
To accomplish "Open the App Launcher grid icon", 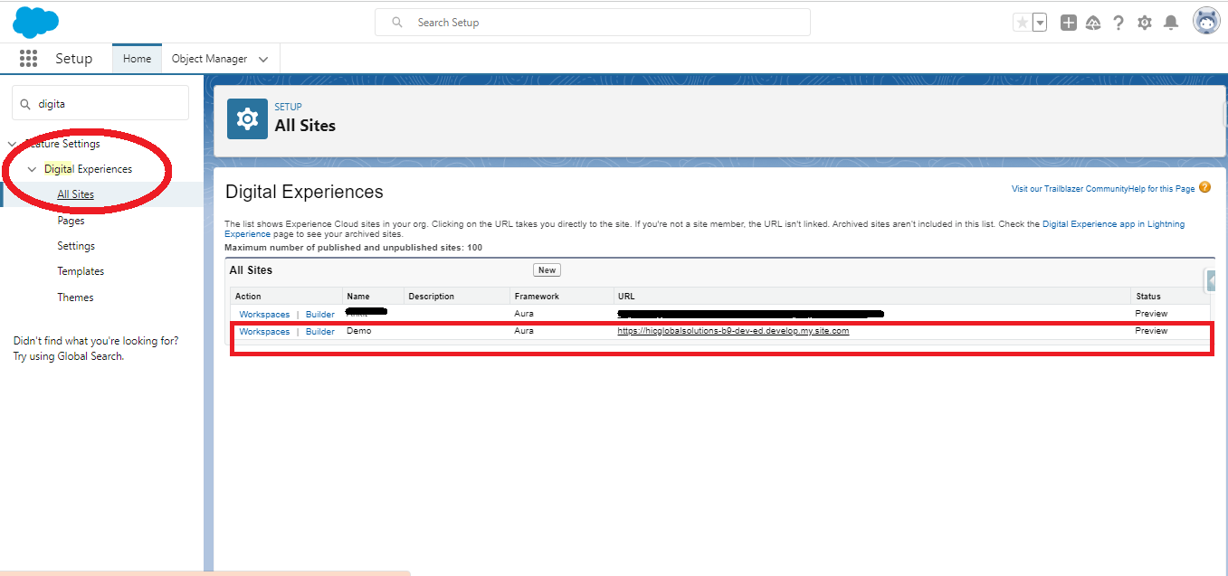I will pyautogui.click(x=28, y=59).
